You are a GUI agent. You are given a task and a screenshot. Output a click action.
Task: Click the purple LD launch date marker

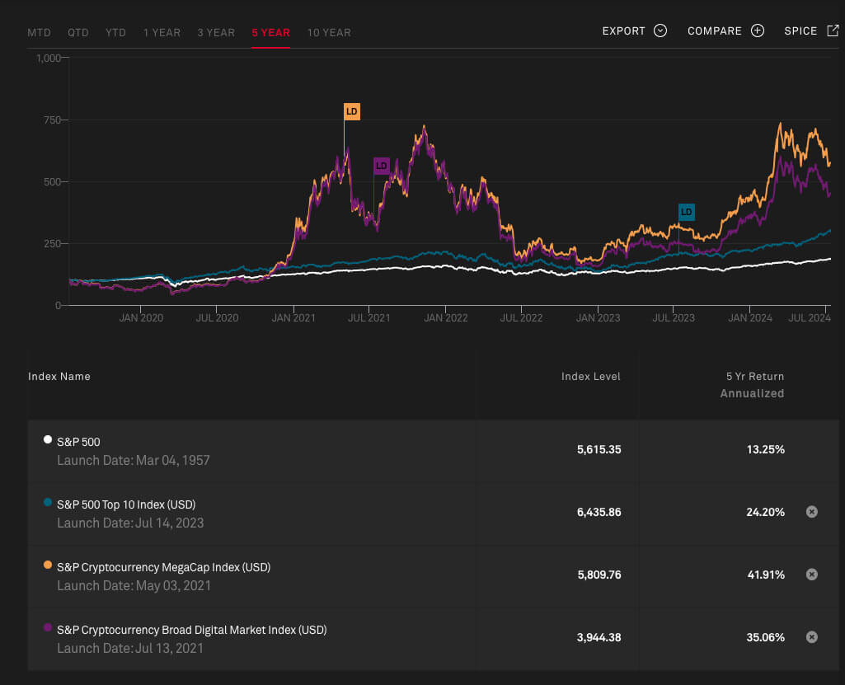click(381, 166)
